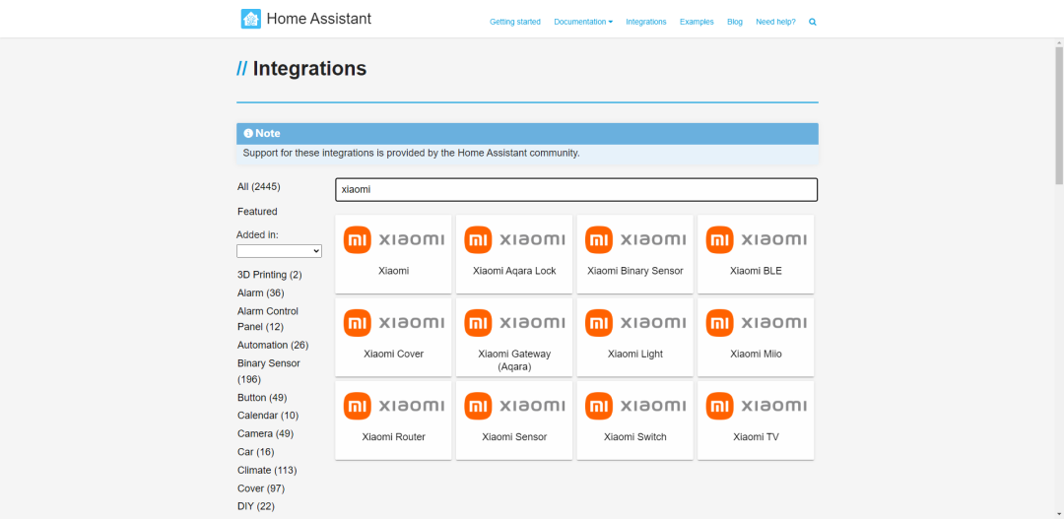The width and height of the screenshot is (1064, 519).
Task: Click the Xiaomi logo on the Xiaomi card
Action: [393, 239]
